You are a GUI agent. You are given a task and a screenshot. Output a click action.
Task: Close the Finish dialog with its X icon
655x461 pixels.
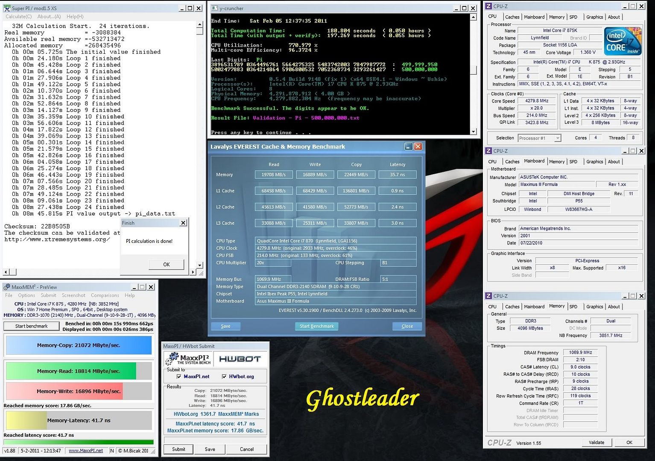(183, 223)
